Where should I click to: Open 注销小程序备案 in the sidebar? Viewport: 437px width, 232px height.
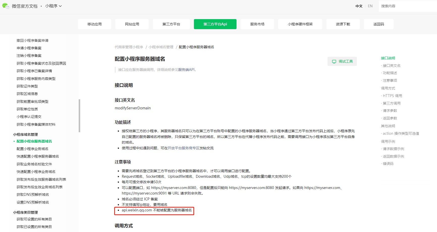click(29, 56)
